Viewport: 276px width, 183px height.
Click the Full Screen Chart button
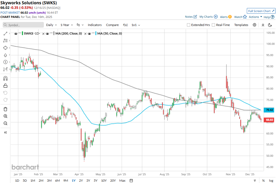pos(261,11)
